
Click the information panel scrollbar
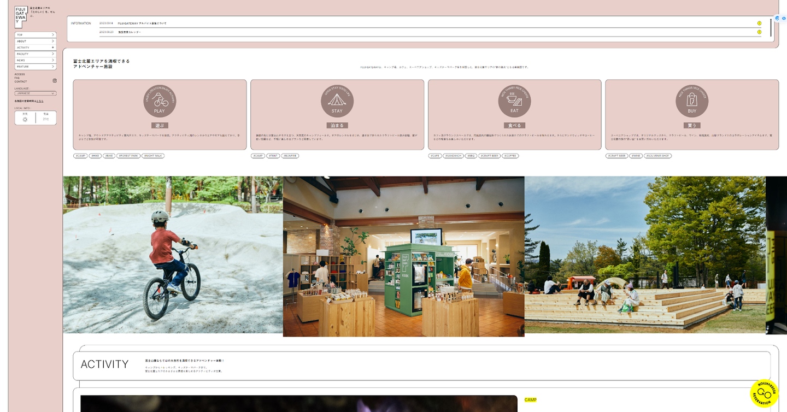tap(771, 27)
